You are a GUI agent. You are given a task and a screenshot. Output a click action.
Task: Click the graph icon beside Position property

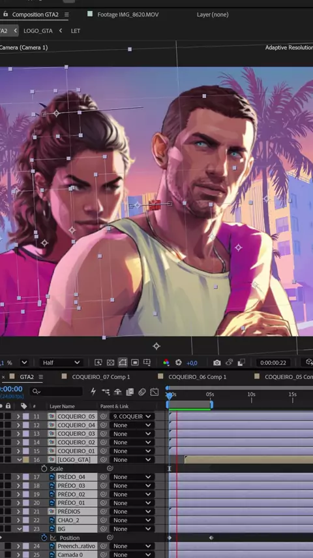pos(53,538)
